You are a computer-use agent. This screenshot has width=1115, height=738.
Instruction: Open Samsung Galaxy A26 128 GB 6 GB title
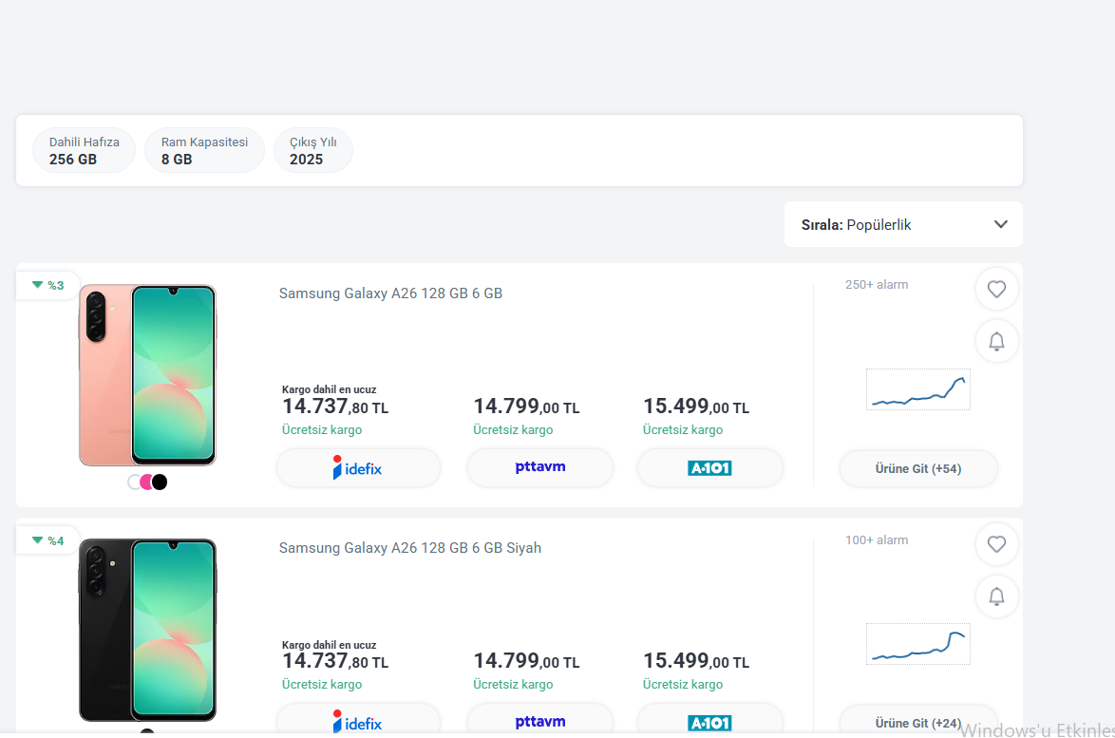(390, 293)
